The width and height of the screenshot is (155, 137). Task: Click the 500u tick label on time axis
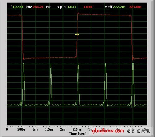21,129
